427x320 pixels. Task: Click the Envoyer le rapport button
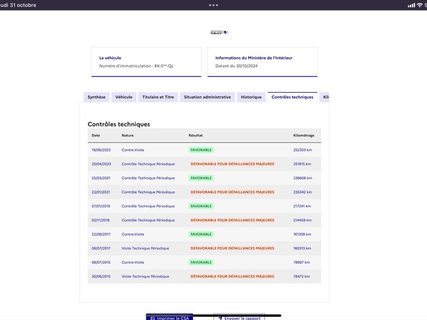tap(239, 317)
